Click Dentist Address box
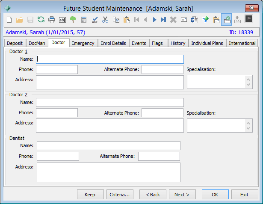The height and width of the screenshot is (204, 263). click(x=109, y=172)
